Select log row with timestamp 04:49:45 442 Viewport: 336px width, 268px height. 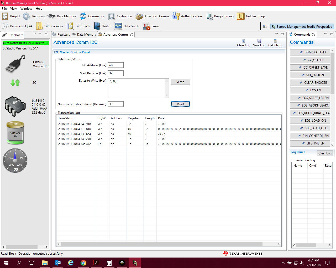169,144
